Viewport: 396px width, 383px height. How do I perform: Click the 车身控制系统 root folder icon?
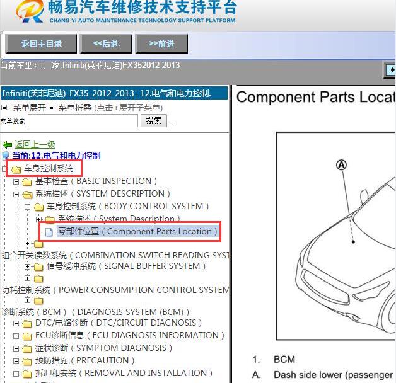pos(16,169)
